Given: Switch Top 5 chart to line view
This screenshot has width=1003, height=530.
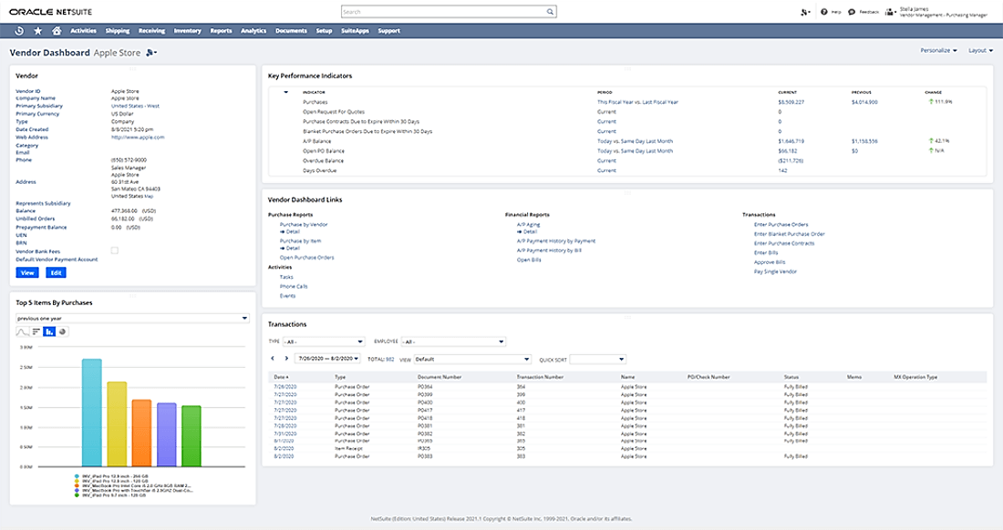Looking at the screenshot, I should (22, 331).
